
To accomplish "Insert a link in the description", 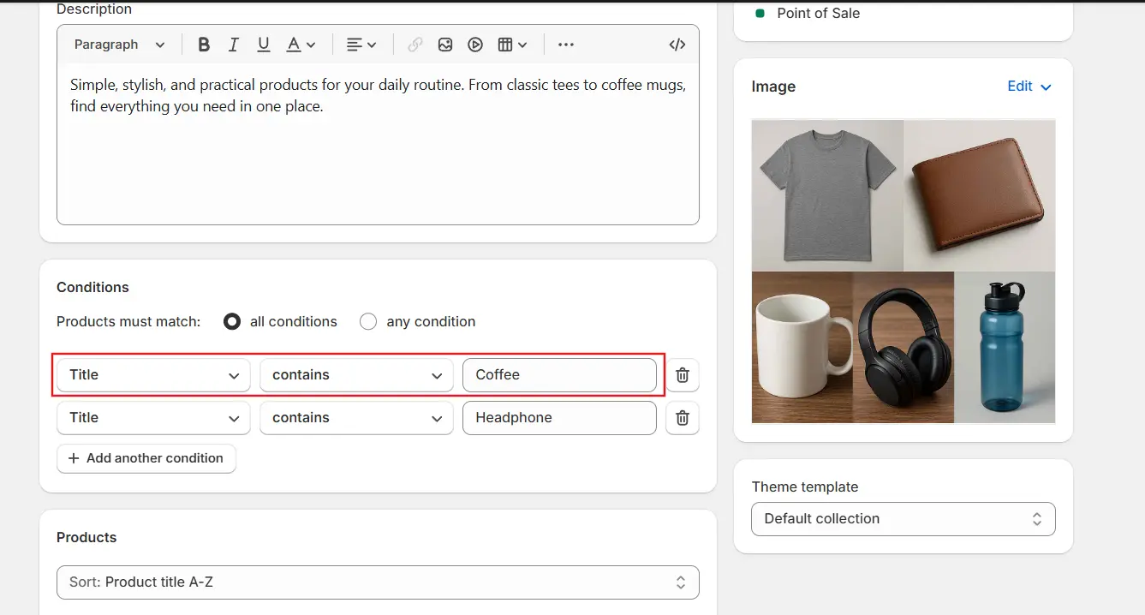I will [x=415, y=45].
